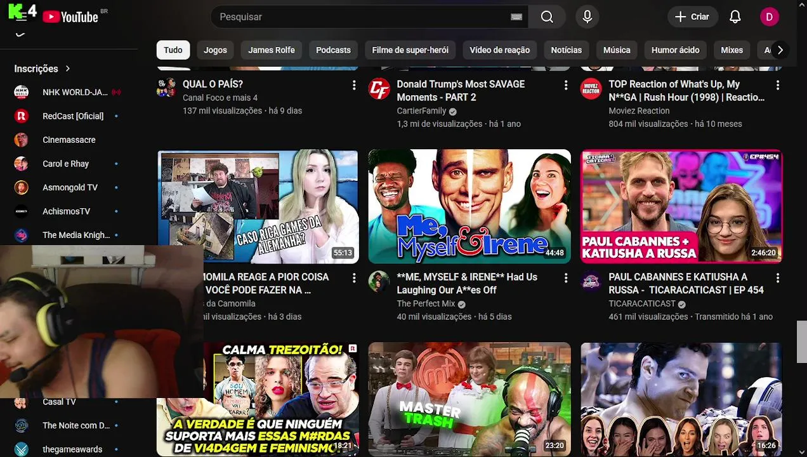
Task: Click the Criar button
Action: [x=692, y=17]
